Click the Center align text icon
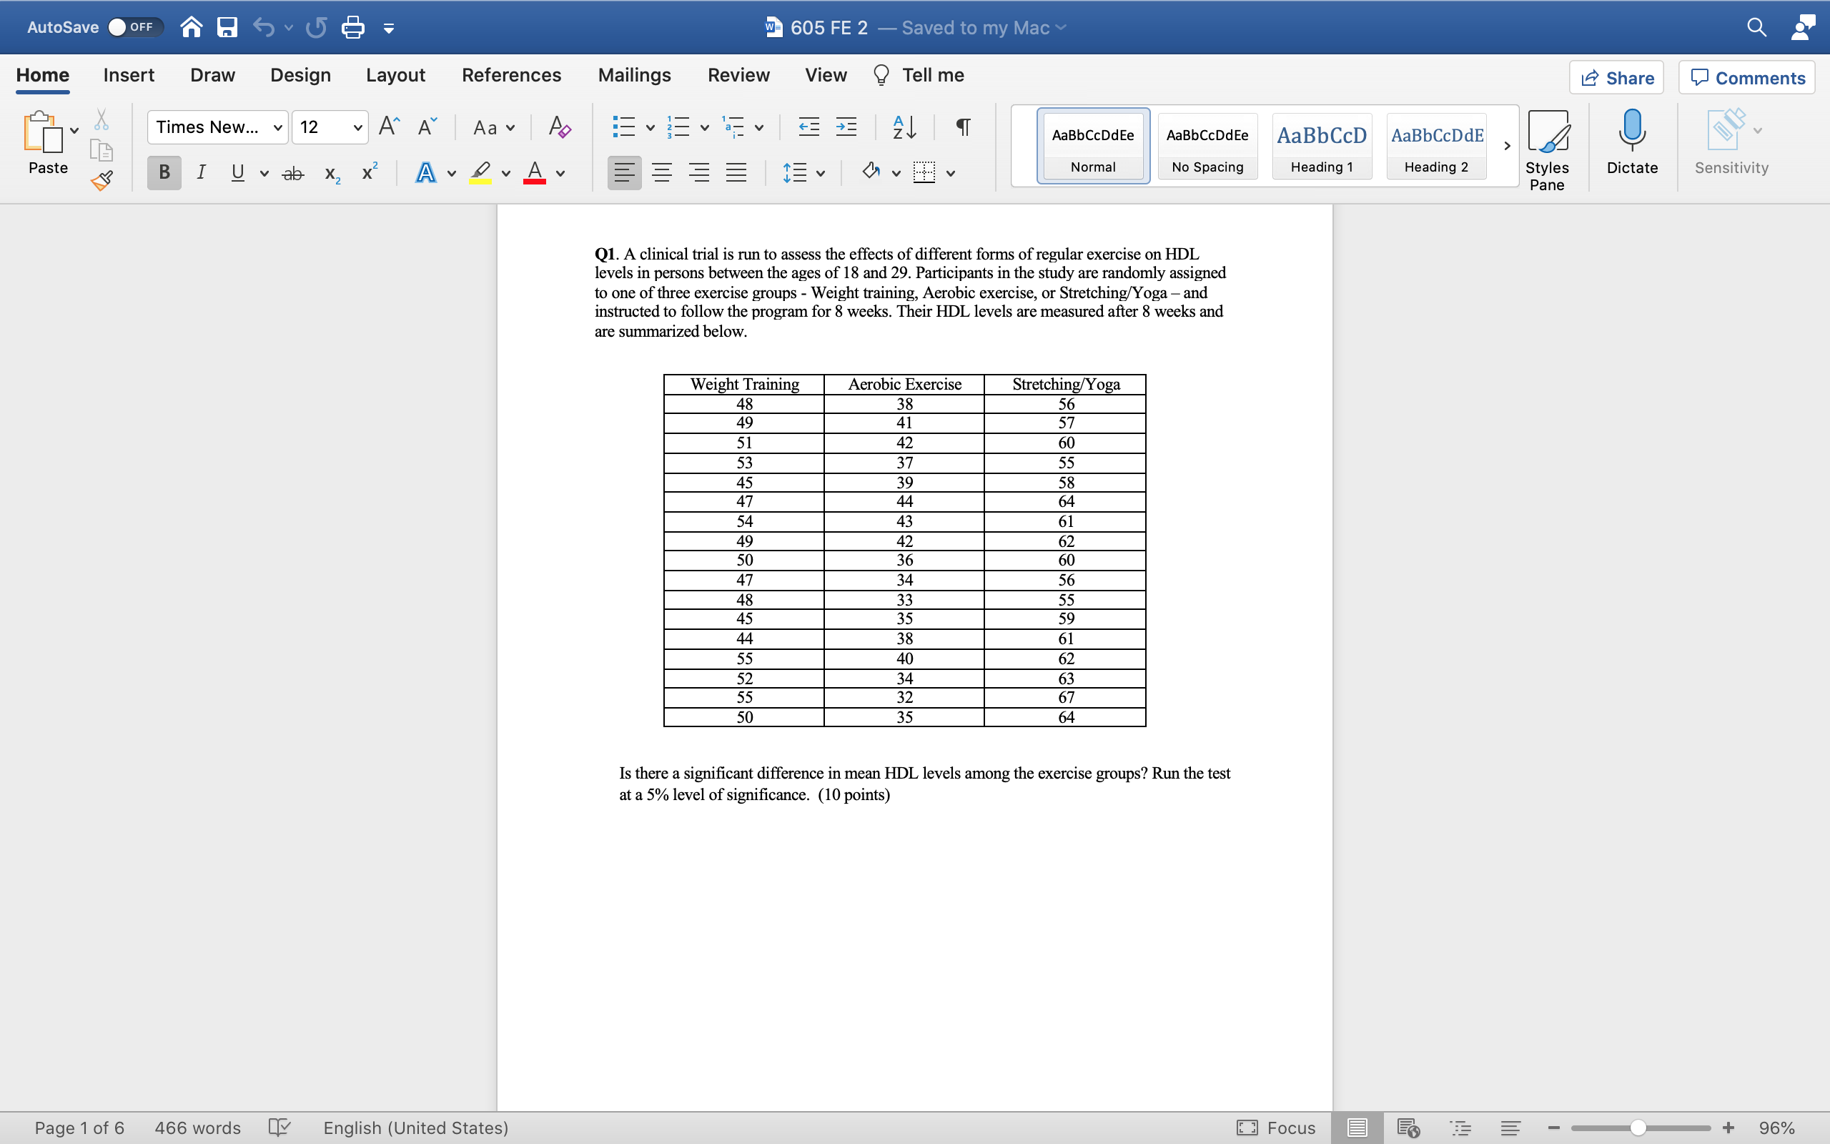The width and height of the screenshot is (1830, 1144). pyautogui.click(x=662, y=172)
